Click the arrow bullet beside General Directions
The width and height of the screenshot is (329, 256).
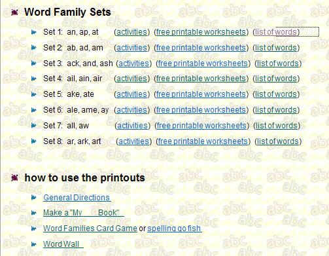[34, 198]
